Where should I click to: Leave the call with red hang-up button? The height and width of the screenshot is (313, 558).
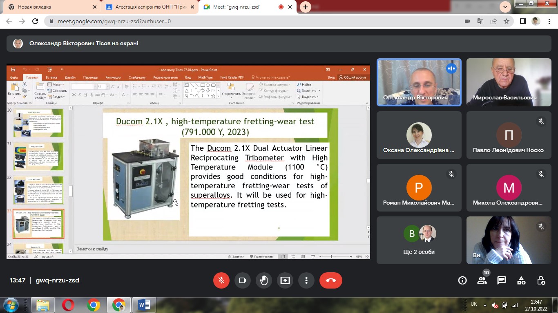(x=331, y=280)
